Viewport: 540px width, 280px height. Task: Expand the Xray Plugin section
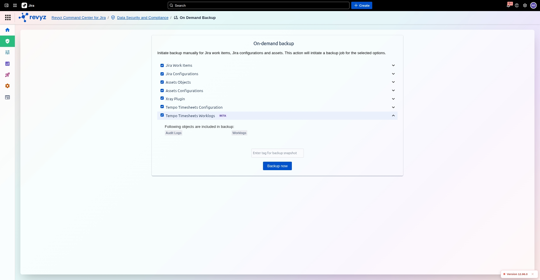click(x=393, y=99)
